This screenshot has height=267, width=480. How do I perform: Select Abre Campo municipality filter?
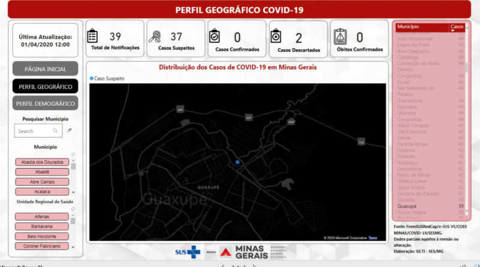[42, 182]
